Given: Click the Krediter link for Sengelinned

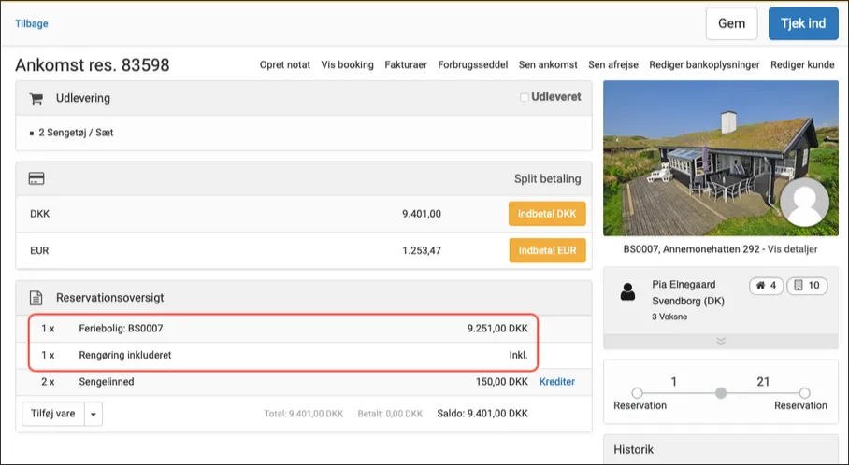Looking at the screenshot, I should pyautogui.click(x=556, y=381).
